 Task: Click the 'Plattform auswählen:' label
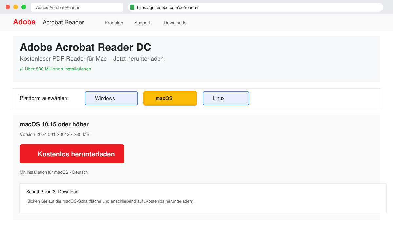tap(44, 98)
